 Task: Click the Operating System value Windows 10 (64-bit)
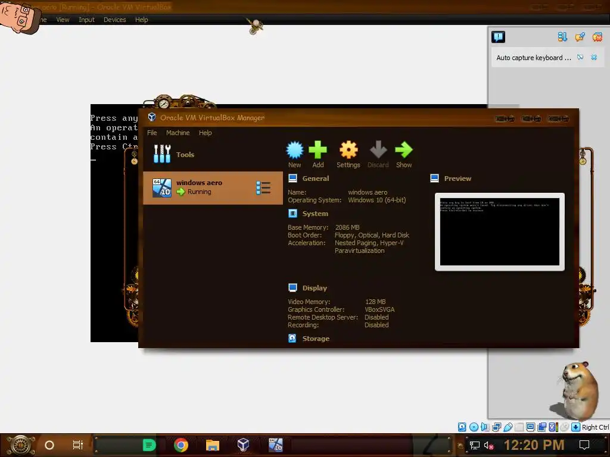(376, 200)
